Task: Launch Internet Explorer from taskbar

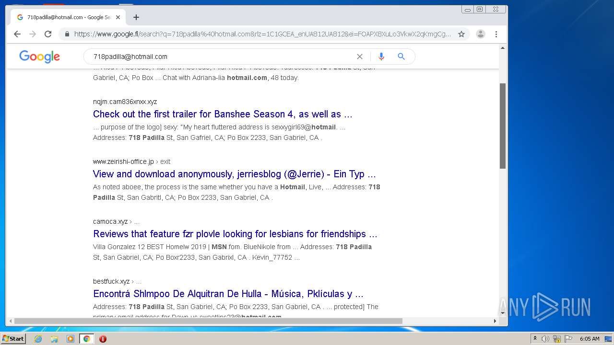Action: click(38, 339)
